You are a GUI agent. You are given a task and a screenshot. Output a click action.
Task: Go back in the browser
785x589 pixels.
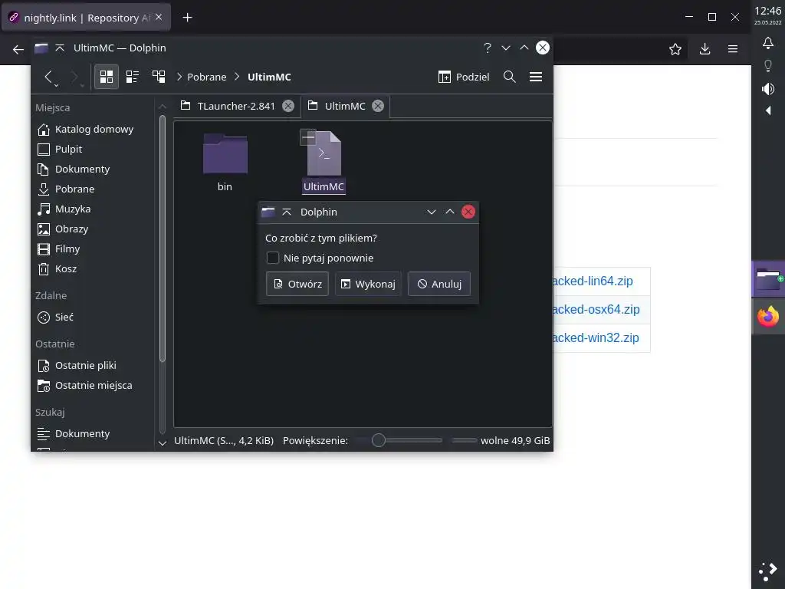(x=18, y=49)
